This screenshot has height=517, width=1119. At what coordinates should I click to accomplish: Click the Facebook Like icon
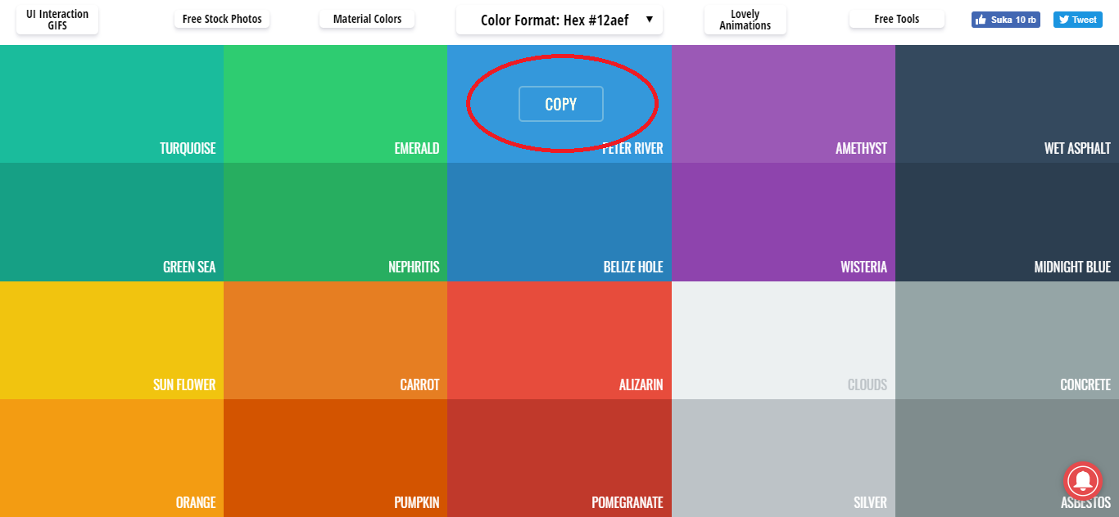980,19
